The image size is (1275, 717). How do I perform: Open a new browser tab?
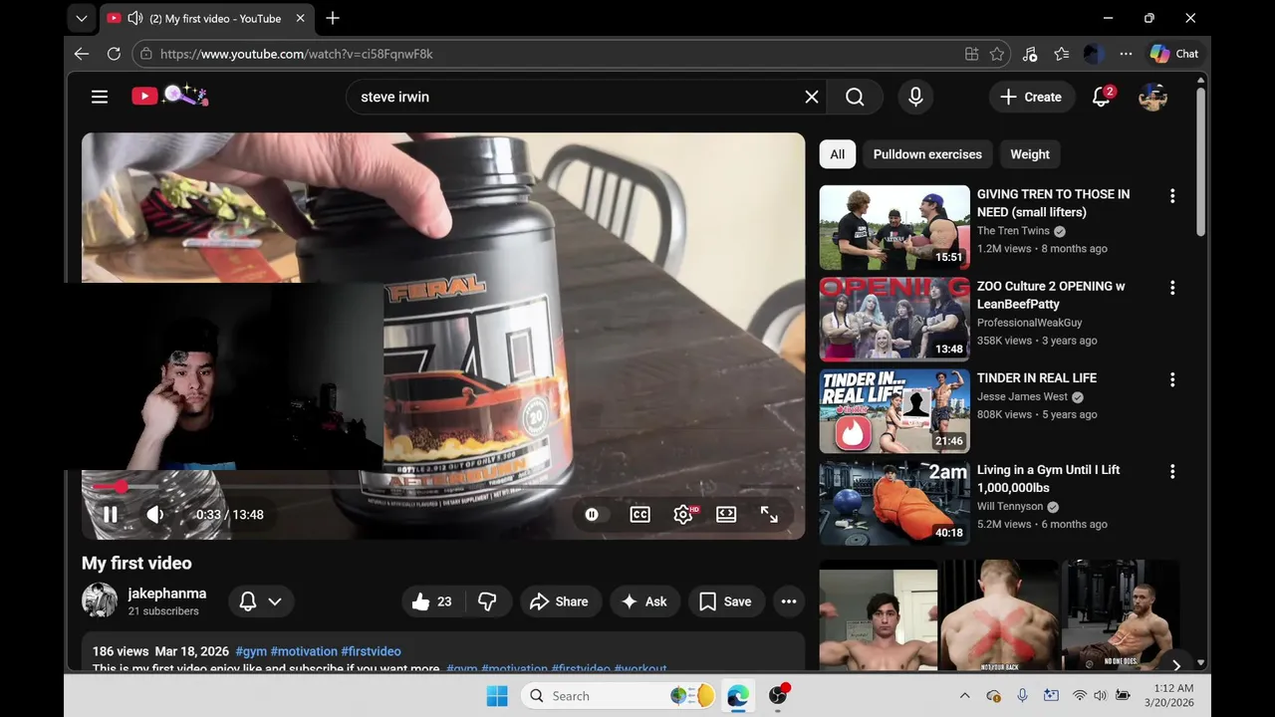(x=333, y=18)
